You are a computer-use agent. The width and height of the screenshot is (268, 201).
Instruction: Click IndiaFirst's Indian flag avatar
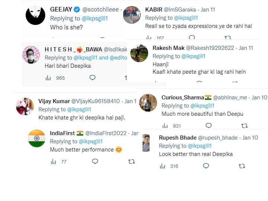pos(37,138)
